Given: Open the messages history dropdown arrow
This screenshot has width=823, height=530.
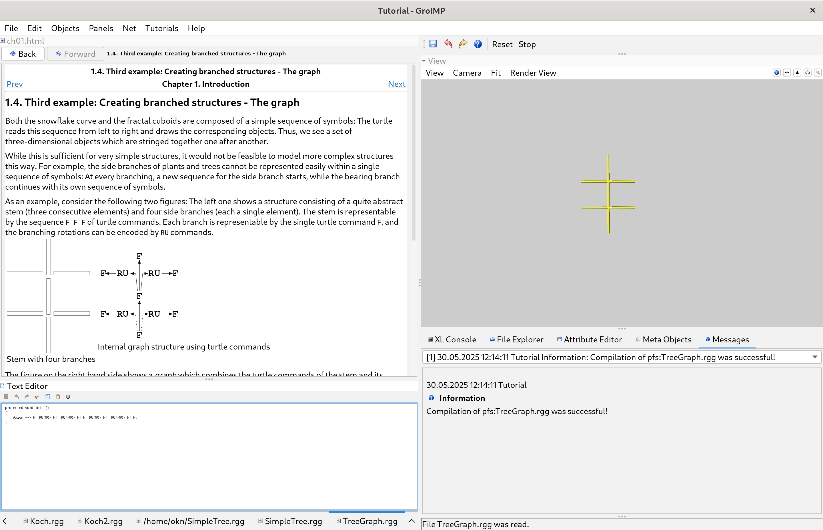Looking at the screenshot, I should (x=815, y=357).
